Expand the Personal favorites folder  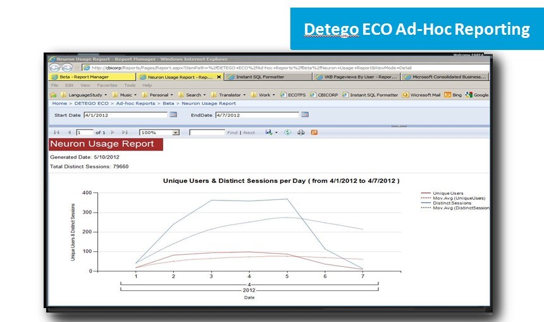157,95
